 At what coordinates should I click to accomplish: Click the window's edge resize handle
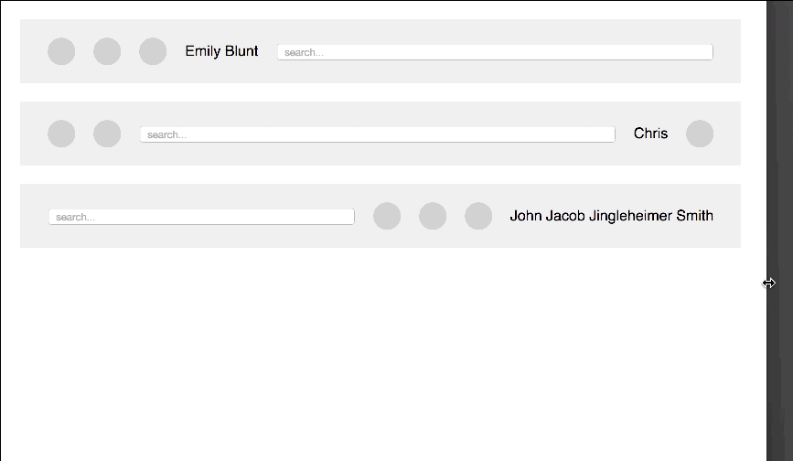tap(768, 283)
